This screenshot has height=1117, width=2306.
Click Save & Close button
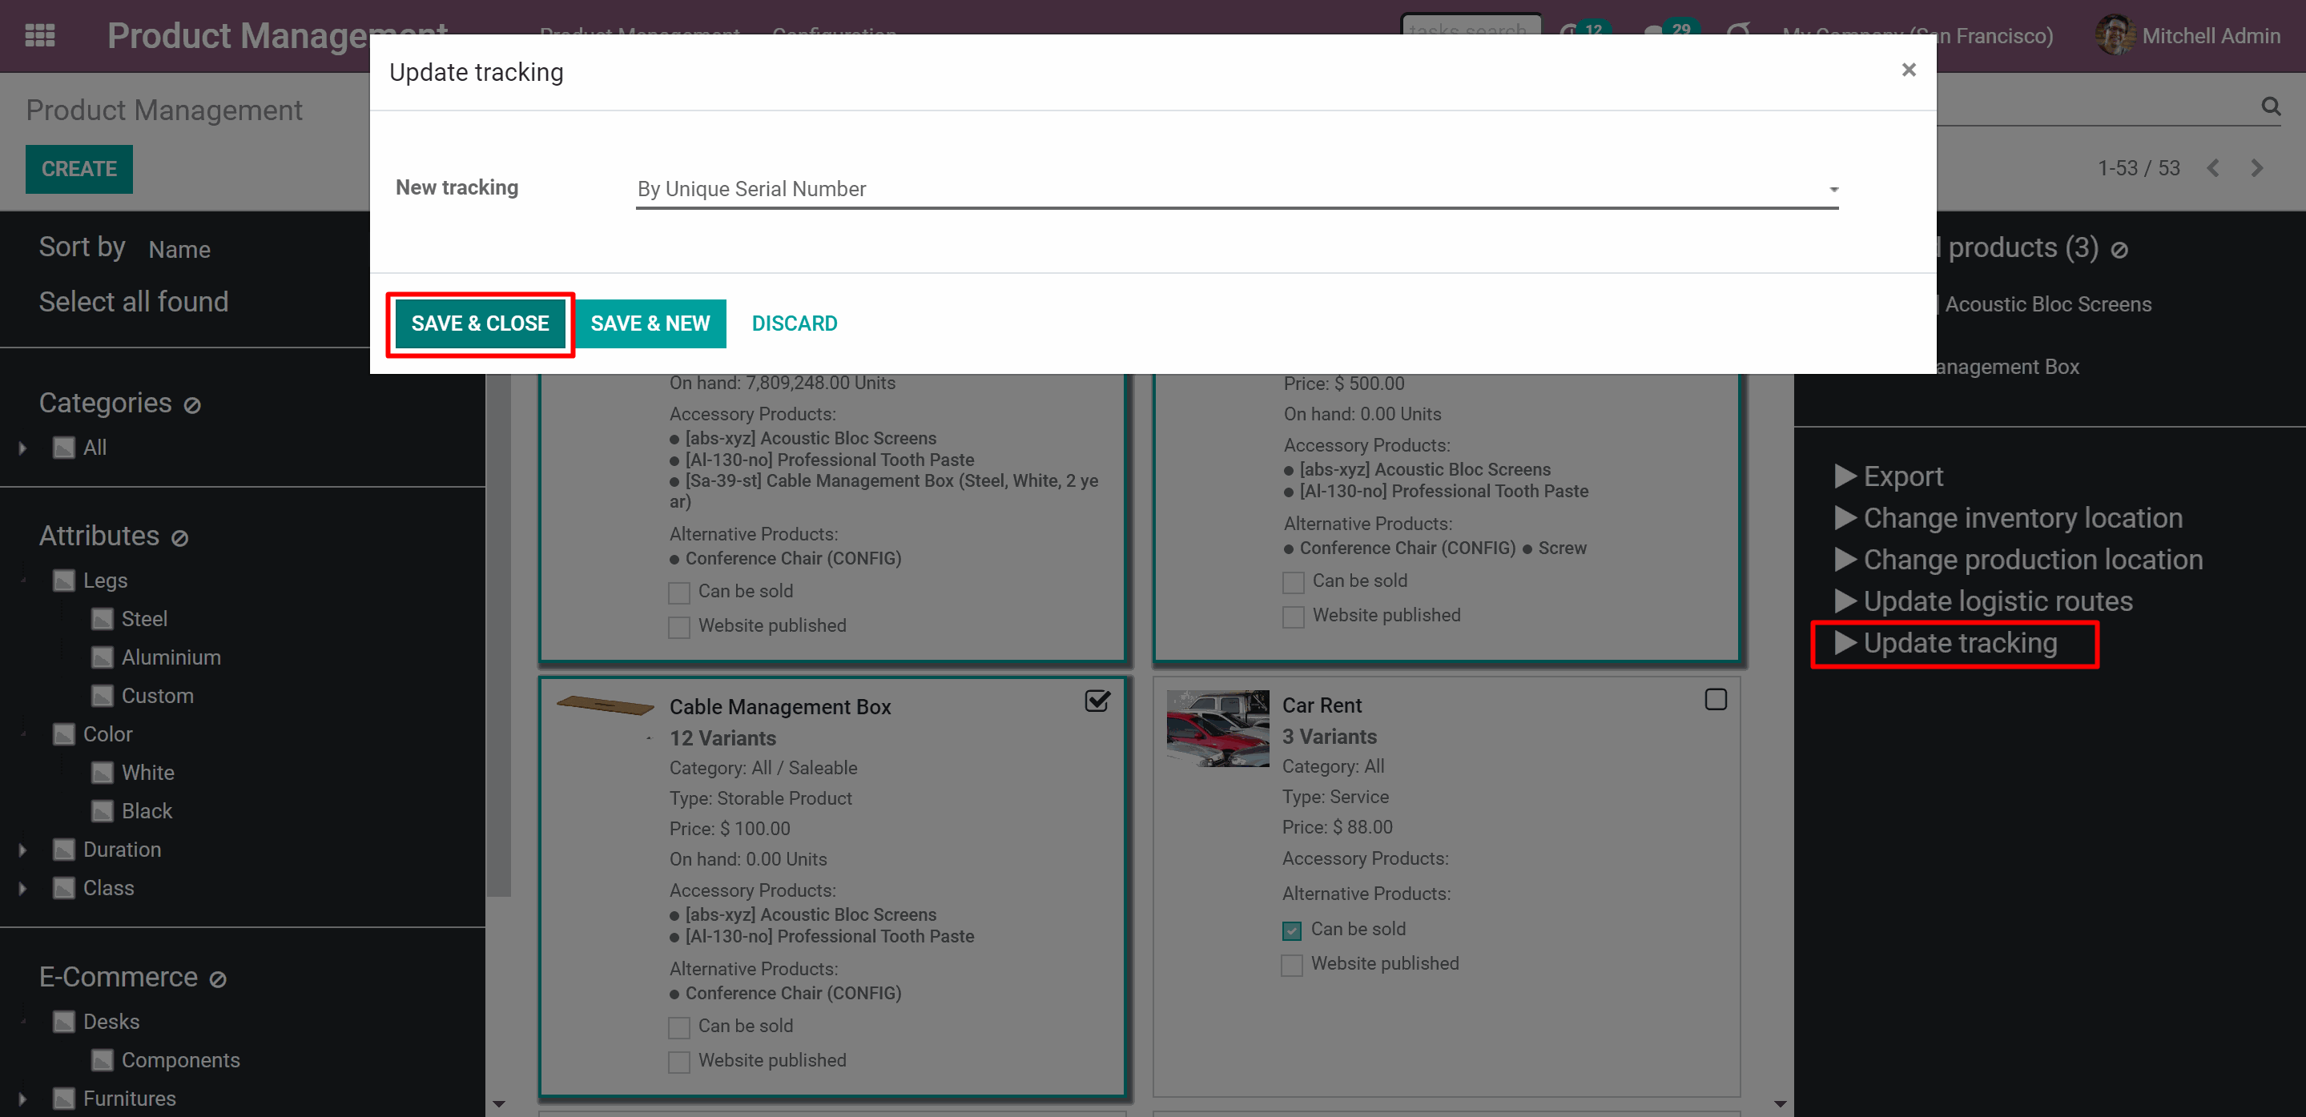click(480, 324)
